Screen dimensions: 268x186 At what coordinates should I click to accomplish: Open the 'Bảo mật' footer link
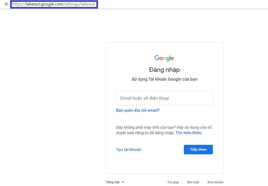[x=193, y=182]
